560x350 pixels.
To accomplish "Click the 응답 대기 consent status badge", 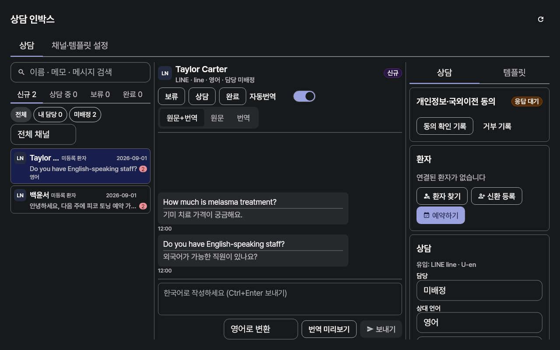I will pyautogui.click(x=527, y=101).
